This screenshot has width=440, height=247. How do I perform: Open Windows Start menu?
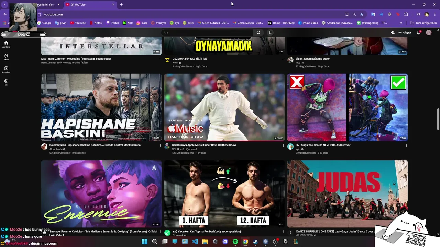pos(144,242)
